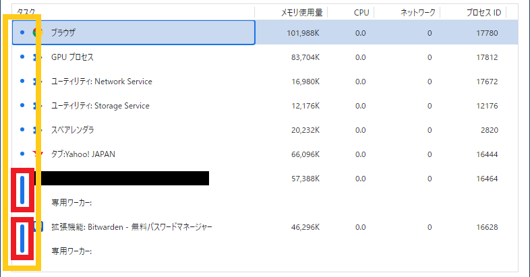530x277 pixels.
Task: Click memory value 83,704K
Action: pos(305,57)
